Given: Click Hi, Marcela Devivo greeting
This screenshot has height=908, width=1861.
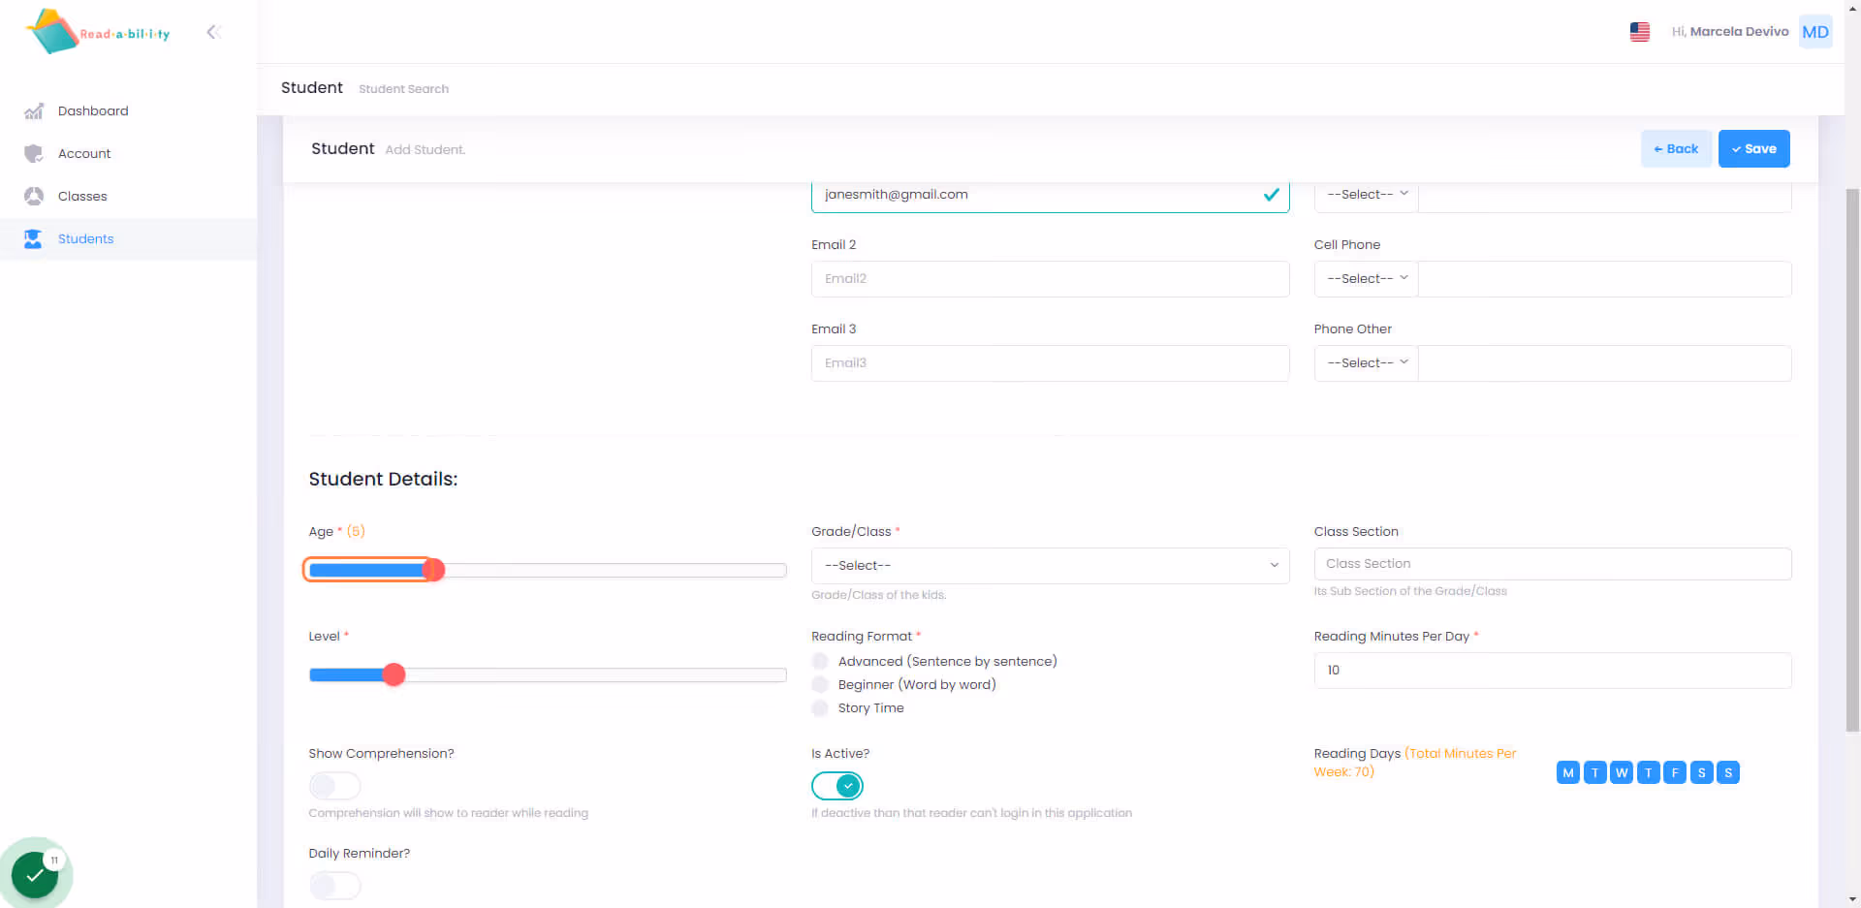Looking at the screenshot, I should (1729, 32).
